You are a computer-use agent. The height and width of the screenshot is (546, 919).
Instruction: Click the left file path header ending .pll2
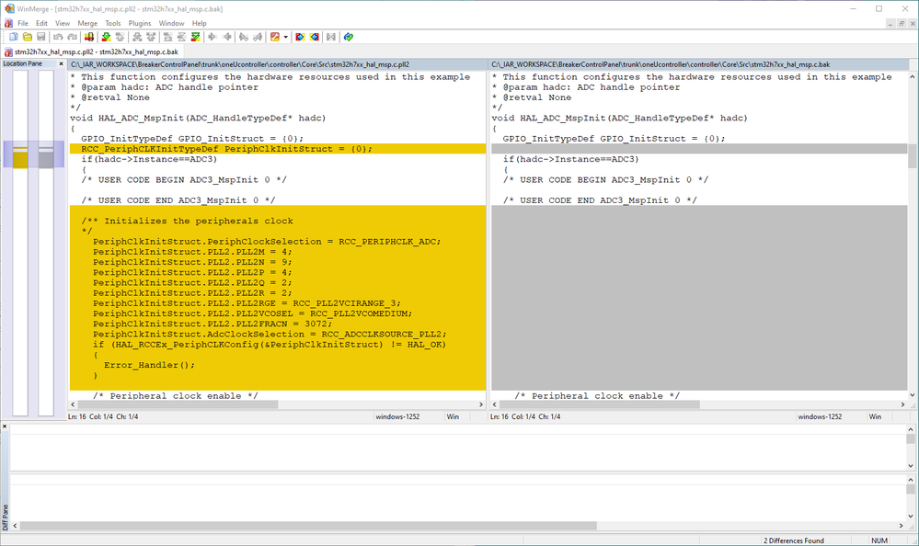[278, 64]
